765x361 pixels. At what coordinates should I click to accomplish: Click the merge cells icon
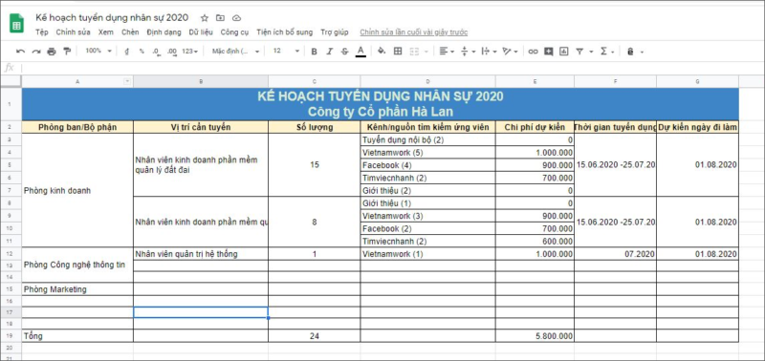(x=414, y=52)
